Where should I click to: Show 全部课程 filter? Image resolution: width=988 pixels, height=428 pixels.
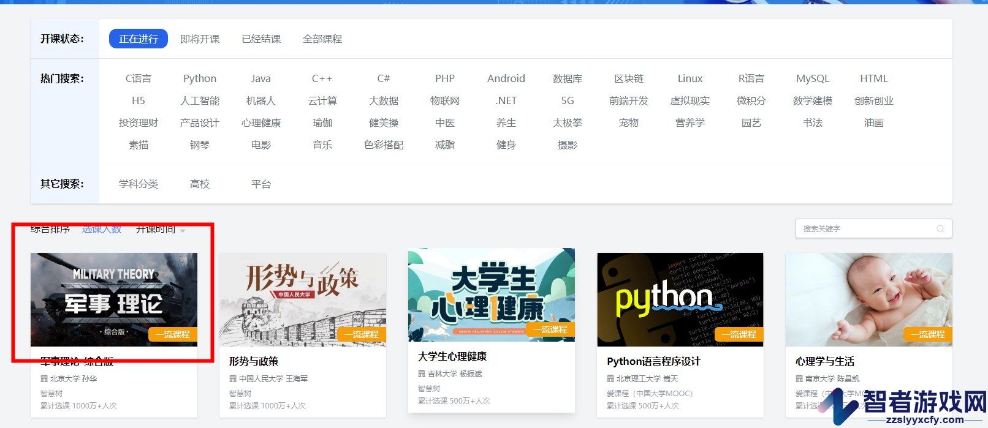click(322, 39)
